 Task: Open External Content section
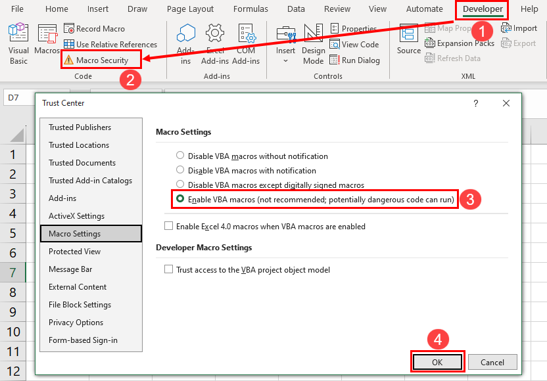click(91, 287)
